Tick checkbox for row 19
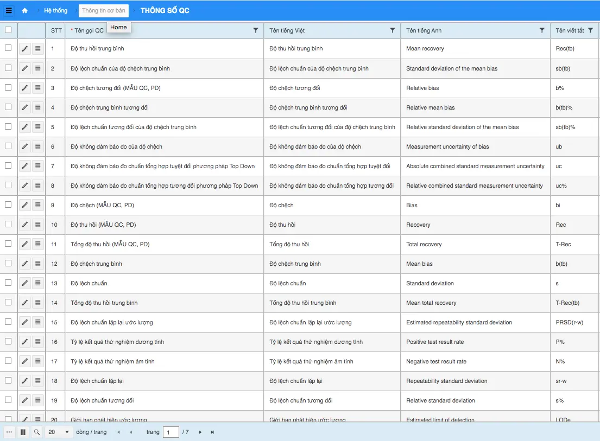 point(8,400)
